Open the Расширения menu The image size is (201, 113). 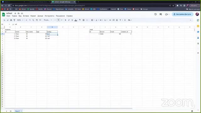click(x=60, y=16)
